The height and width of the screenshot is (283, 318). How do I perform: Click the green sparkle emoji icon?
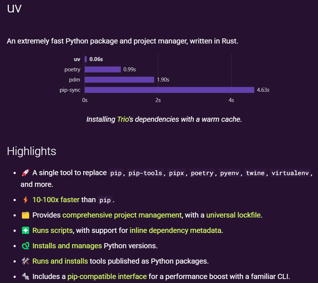(25, 230)
